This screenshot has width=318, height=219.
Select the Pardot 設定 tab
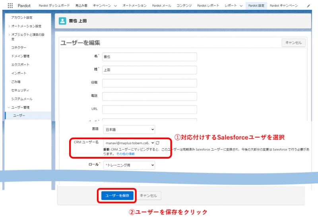(x=256, y=6)
